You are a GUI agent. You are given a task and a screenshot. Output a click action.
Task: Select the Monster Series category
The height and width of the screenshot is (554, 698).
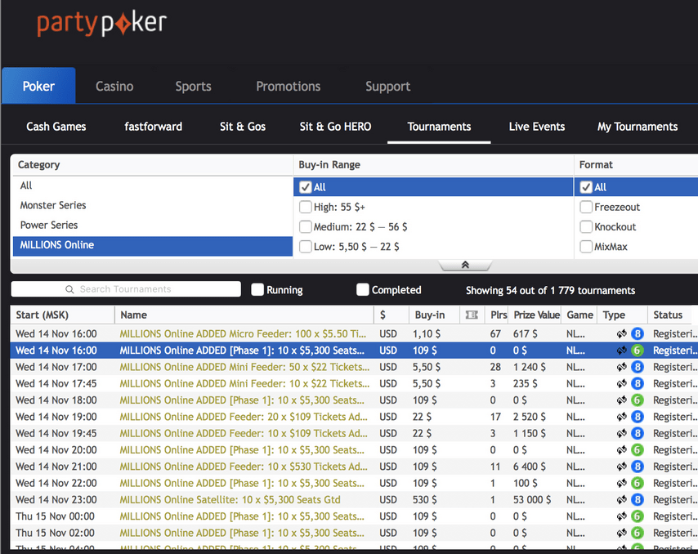pyautogui.click(x=153, y=206)
